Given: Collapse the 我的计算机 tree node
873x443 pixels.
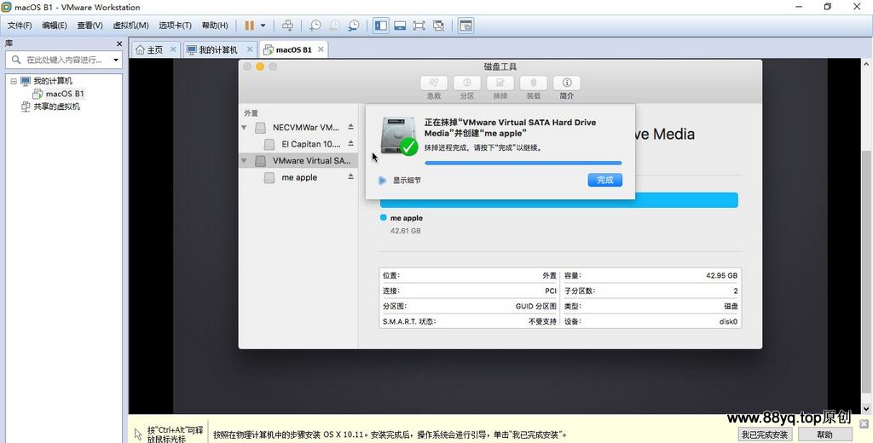Looking at the screenshot, I should tap(14, 81).
